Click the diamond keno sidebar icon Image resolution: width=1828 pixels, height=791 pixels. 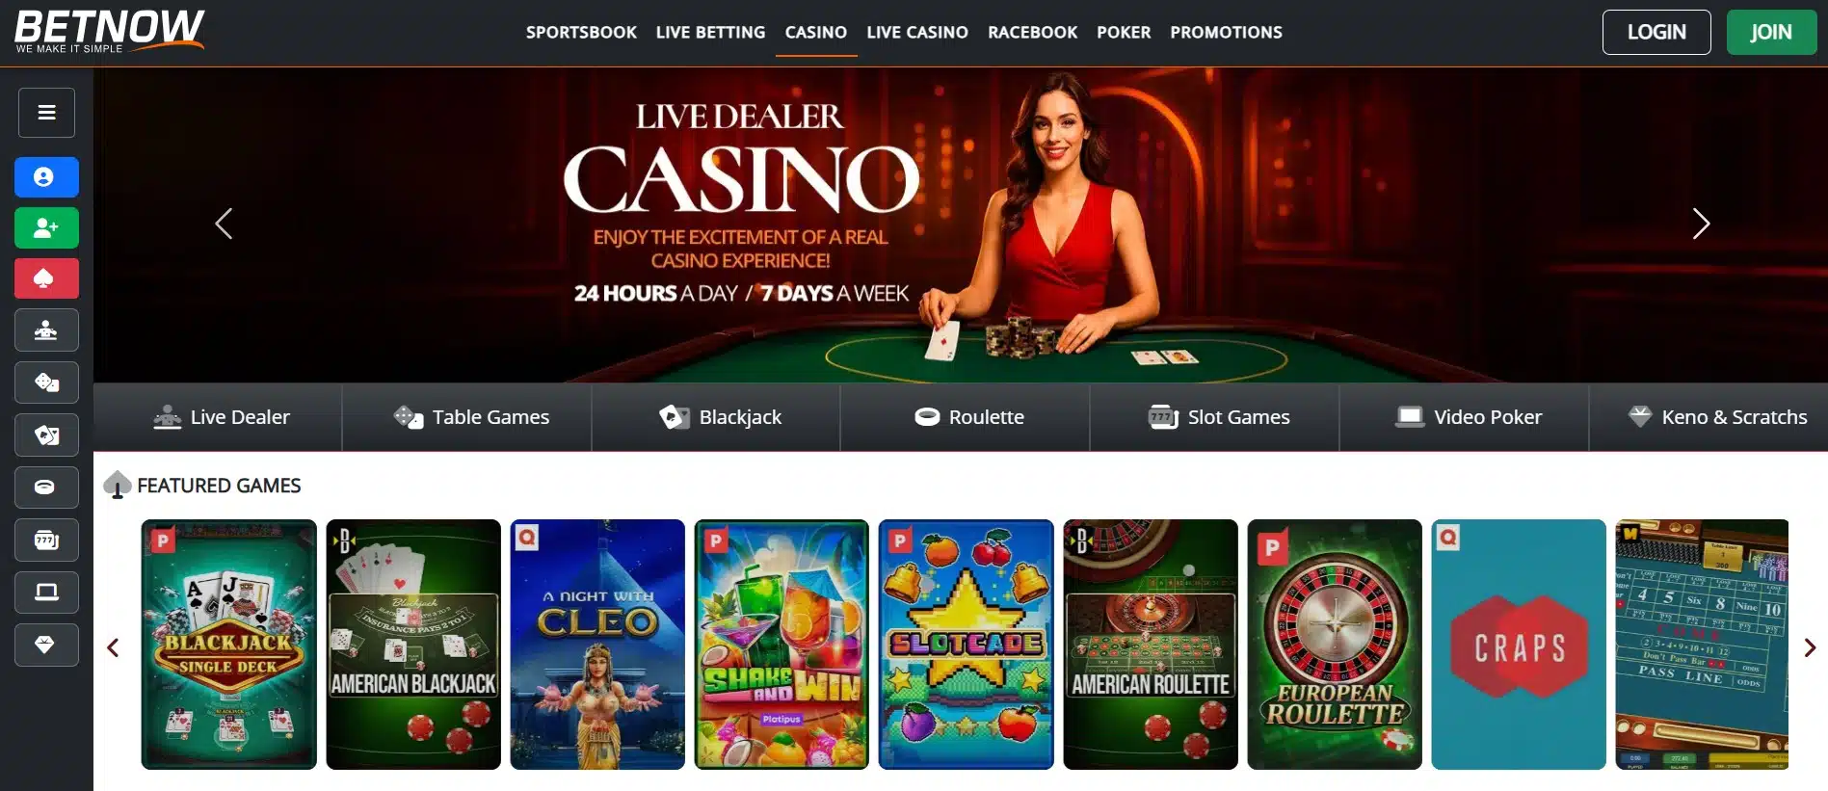tap(46, 645)
